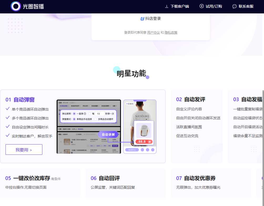Expand the 评论分析 dropdown menu

[85, 106]
